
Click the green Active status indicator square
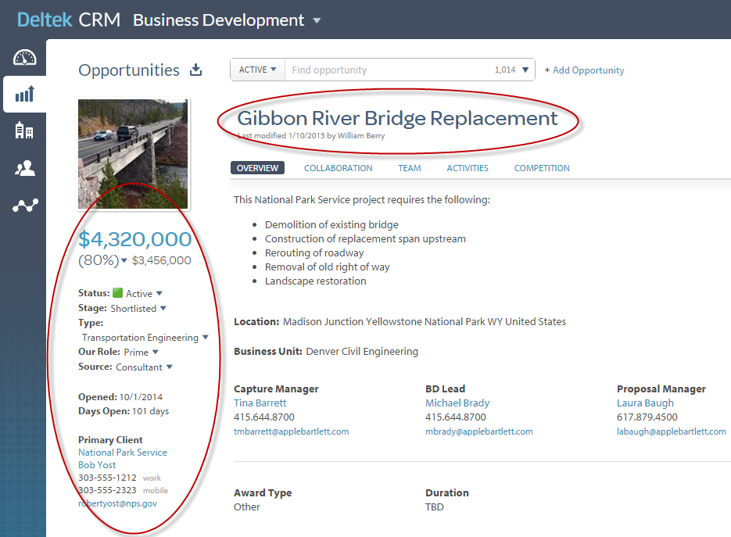point(118,293)
